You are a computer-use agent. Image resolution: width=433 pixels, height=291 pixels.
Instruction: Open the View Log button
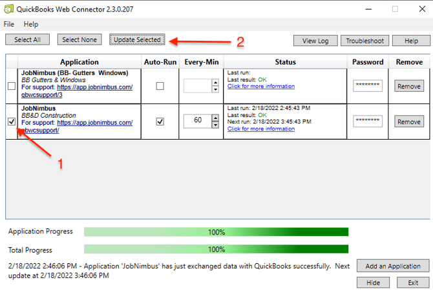[x=315, y=41]
